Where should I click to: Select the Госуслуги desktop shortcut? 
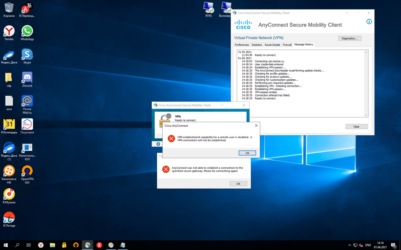[27, 126]
